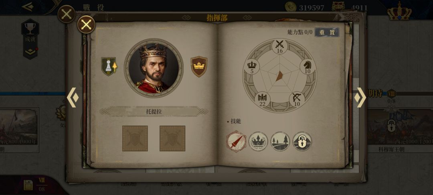The image size is (433, 195).
Task: Click the 托提拉 name banner
Action: pyautogui.click(x=154, y=112)
